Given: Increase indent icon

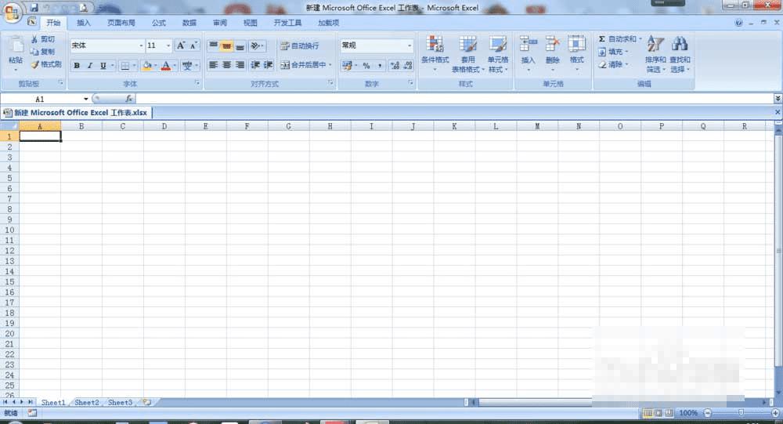Looking at the screenshot, I should [268, 65].
